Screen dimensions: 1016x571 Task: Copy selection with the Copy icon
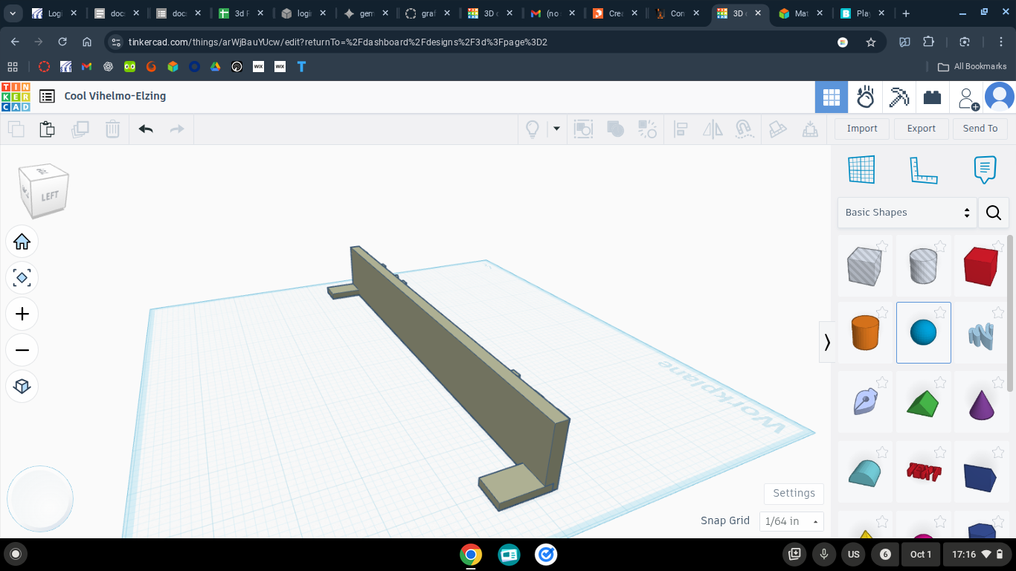point(16,129)
